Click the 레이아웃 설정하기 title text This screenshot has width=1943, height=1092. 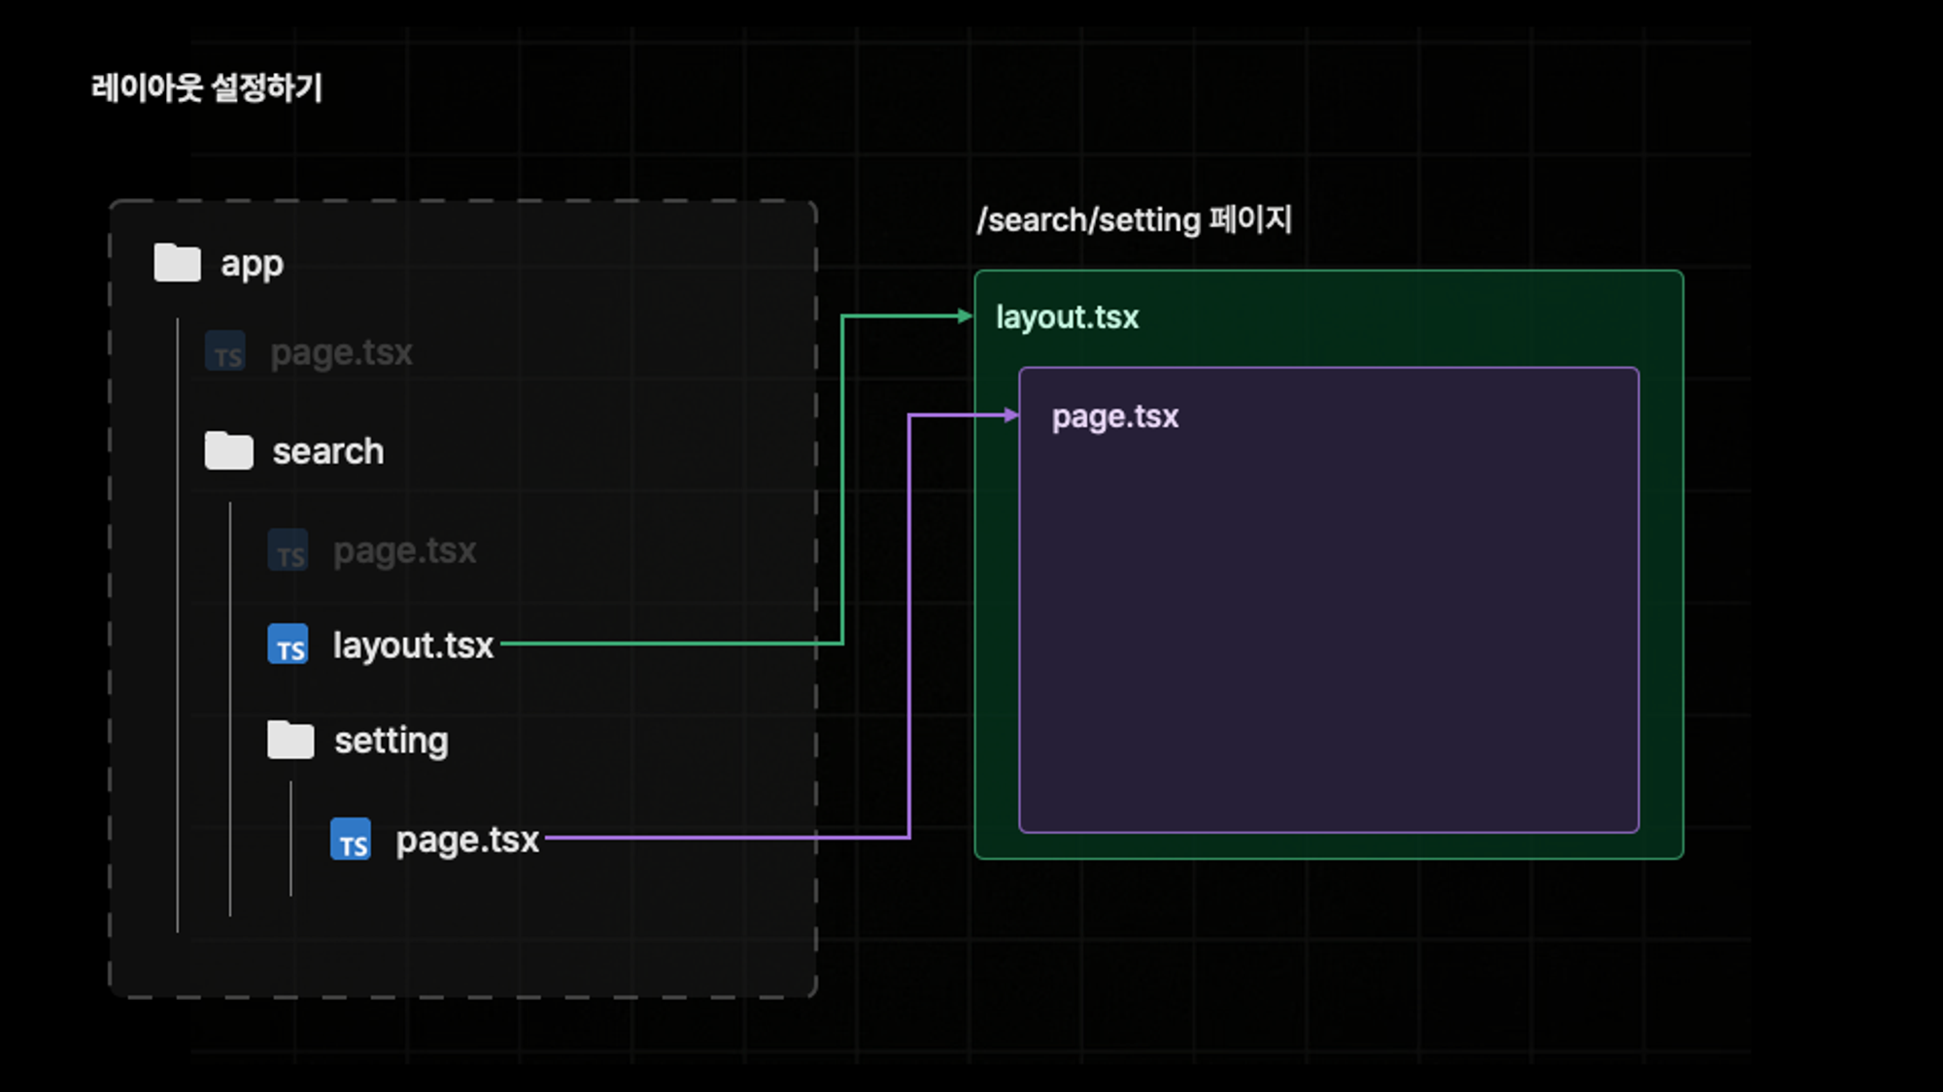tap(206, 88)
